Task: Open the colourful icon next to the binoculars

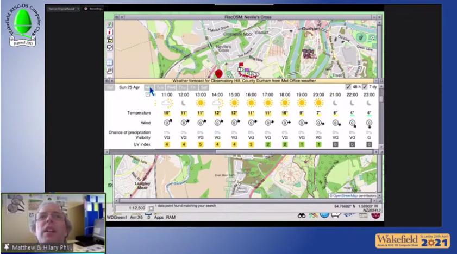Action: tap(313, 215)
